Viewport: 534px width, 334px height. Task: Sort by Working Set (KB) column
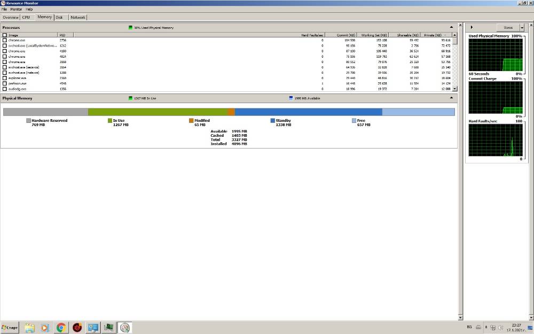374,35
